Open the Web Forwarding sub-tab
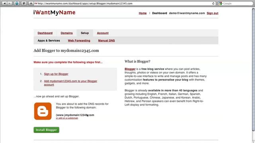The image size is (255, 143). tap(79, 41)
